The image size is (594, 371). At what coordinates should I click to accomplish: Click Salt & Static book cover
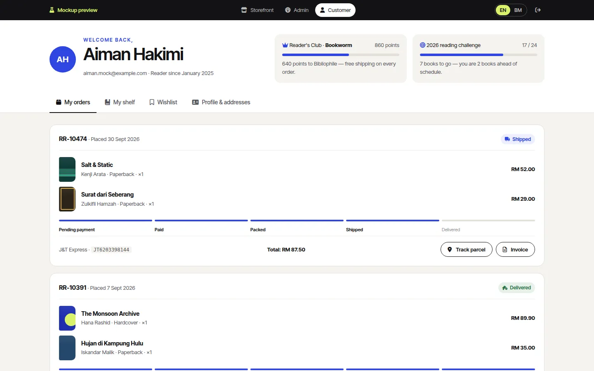click(67, 169)
